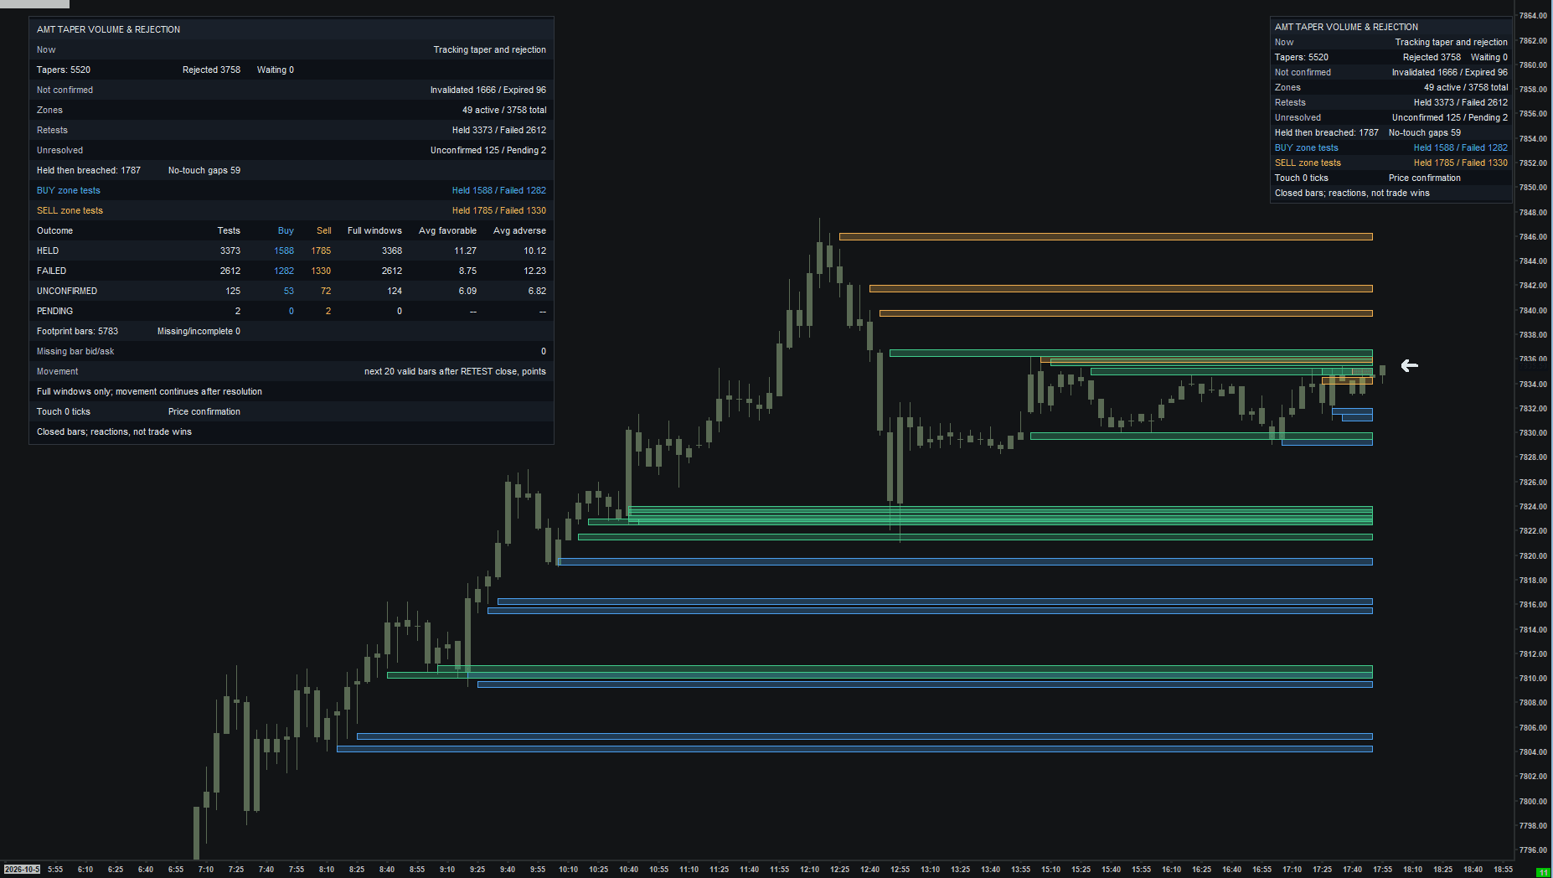Click the 'Full windows' column header
The height and width of the screenshot is (878, 1553).
374,230
